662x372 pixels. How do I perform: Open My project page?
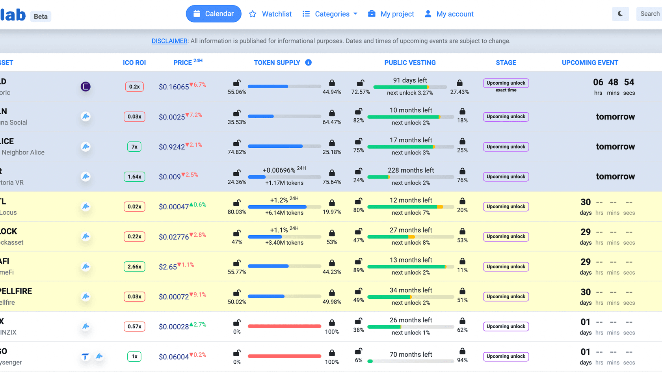pyautogui.click(x=391, y=14)
